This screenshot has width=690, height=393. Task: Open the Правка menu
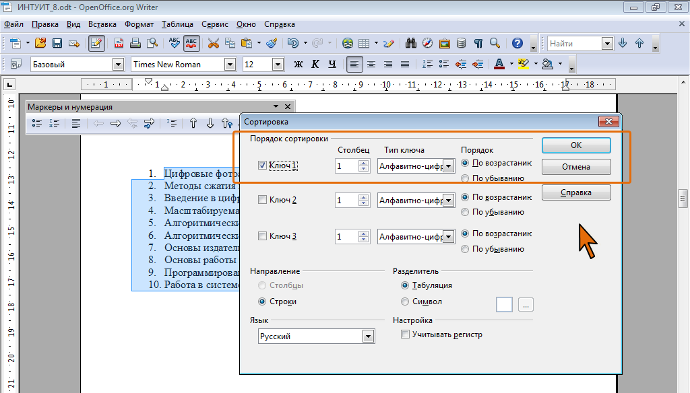[45, 24]
